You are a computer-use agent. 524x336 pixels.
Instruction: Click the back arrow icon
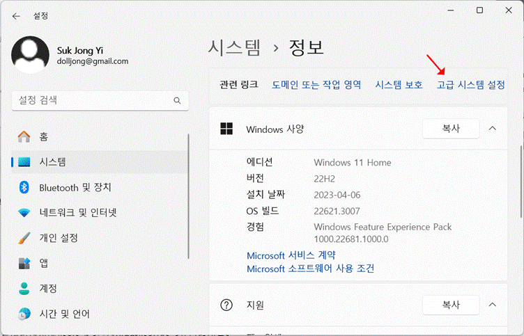(x=16, y=16)
